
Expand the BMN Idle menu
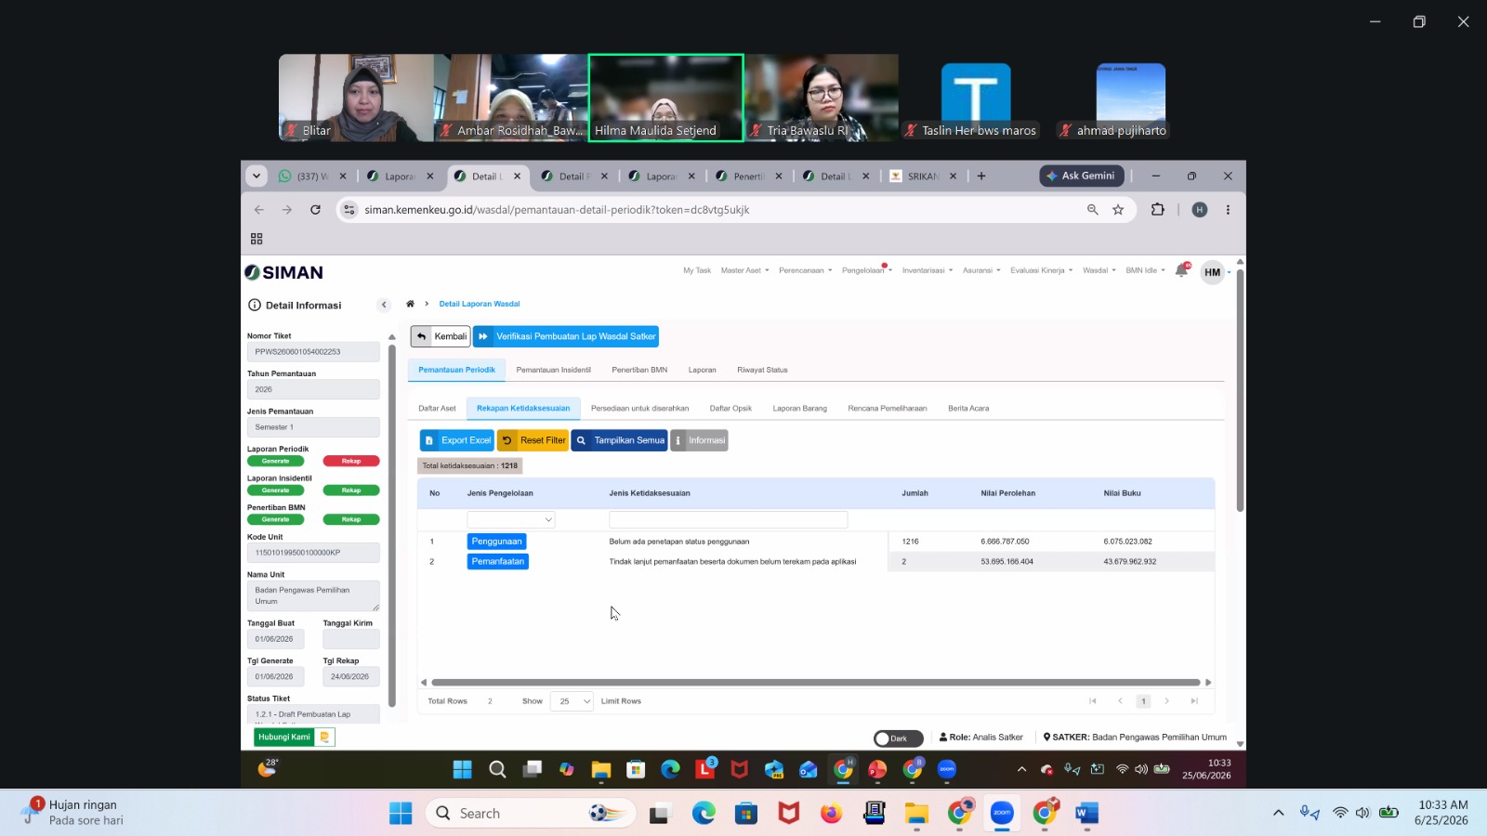tap(1145, 270)
